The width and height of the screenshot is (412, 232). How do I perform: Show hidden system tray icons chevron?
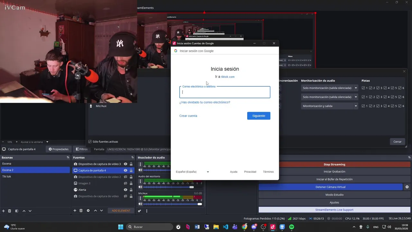pyautogui.click(x=354, y=227)
